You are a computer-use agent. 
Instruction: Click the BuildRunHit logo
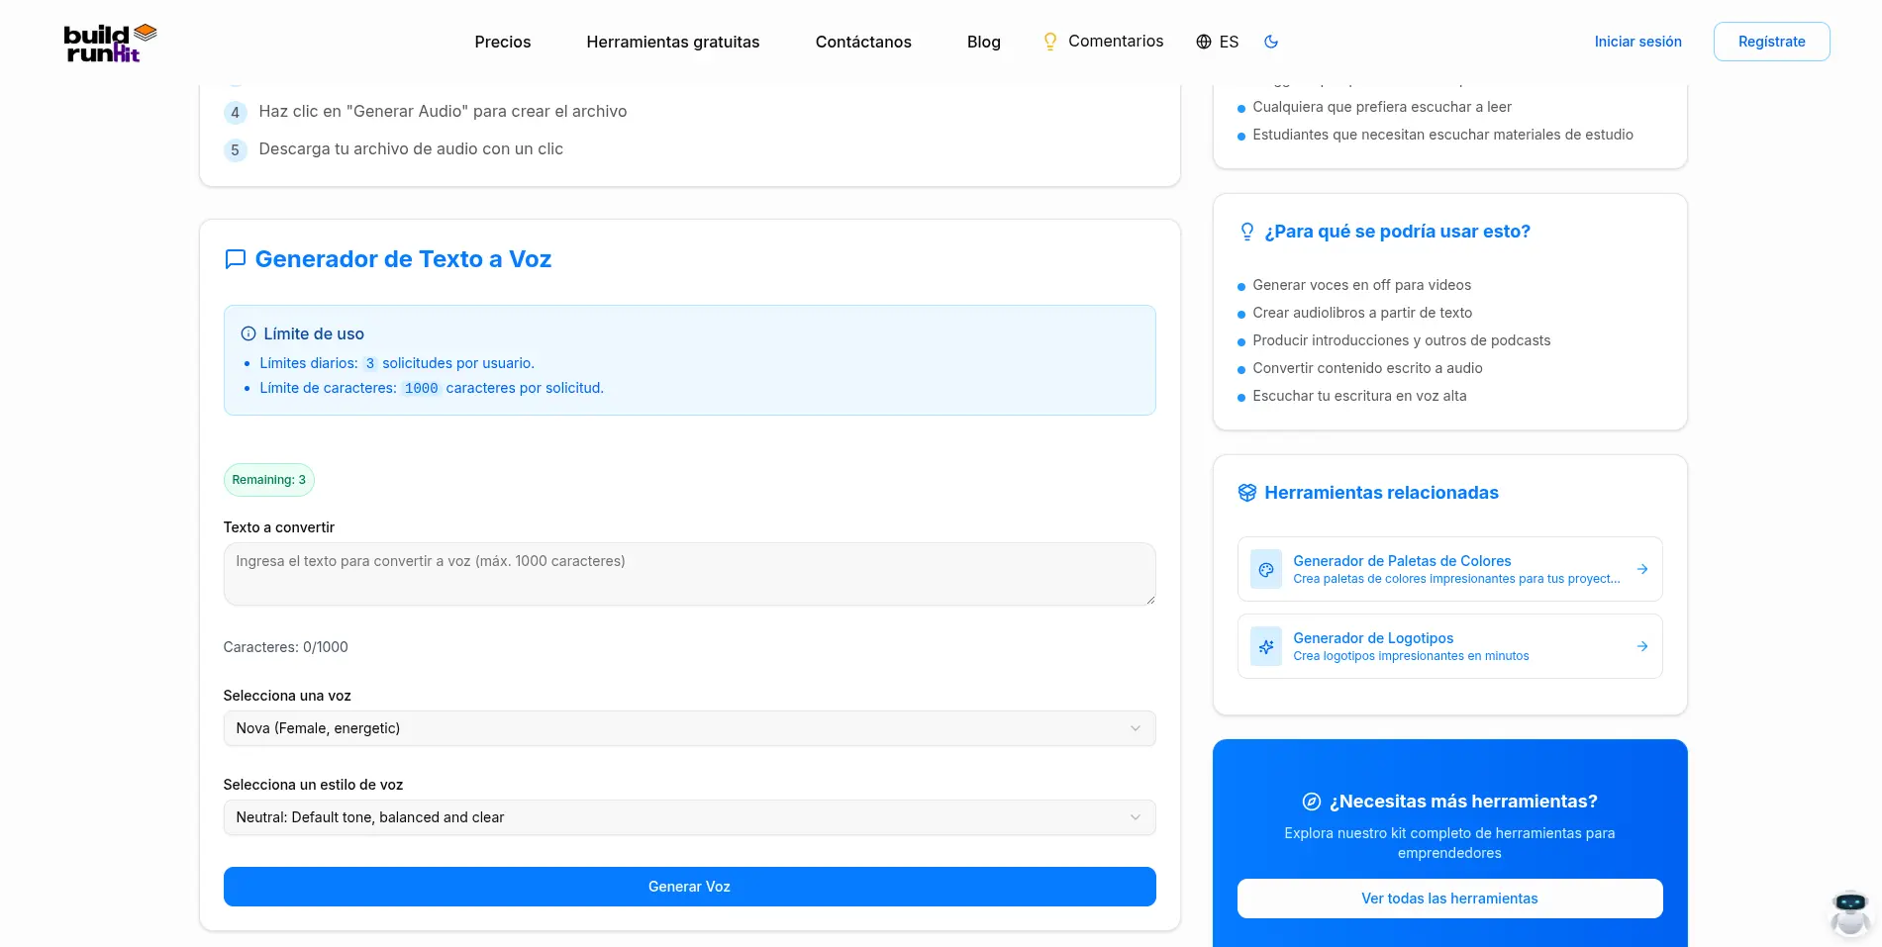[110, 43]
